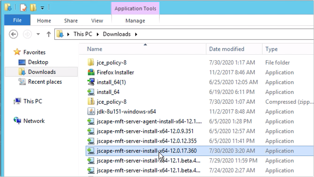
Task: Select jscape beta file dated 7/29/2020
Action: pos(148,160)
